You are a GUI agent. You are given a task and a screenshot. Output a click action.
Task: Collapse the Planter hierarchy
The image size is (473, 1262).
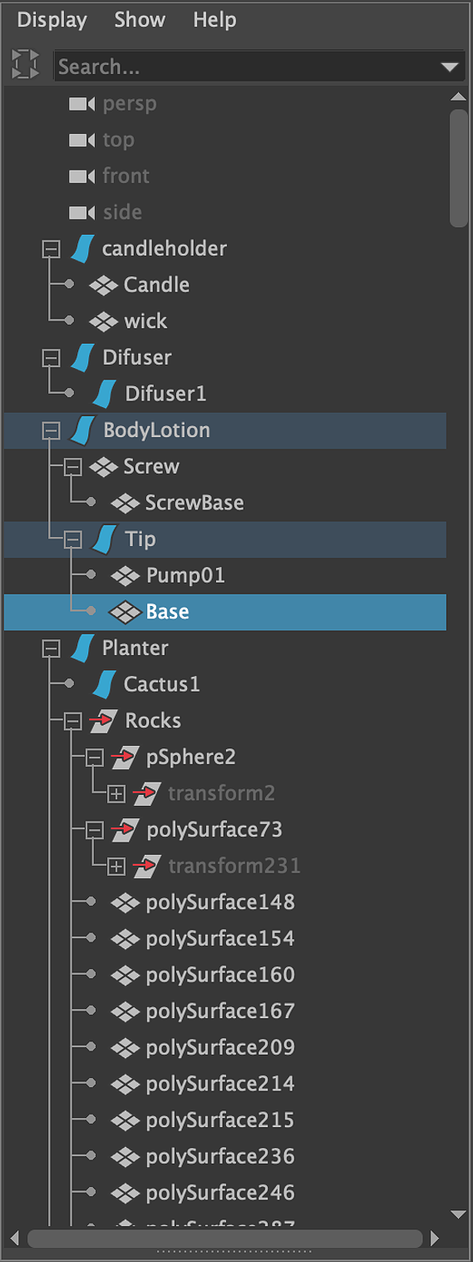pyautogui.click(x=52, y=648)
